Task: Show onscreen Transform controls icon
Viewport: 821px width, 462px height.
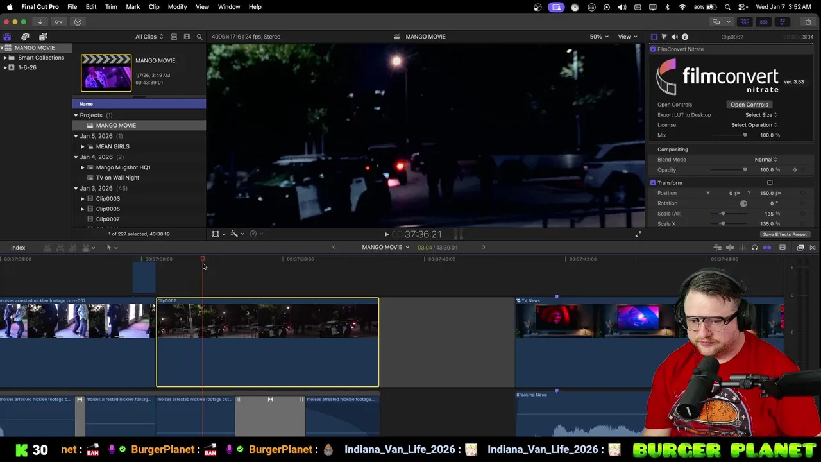Action: point(216,234)
